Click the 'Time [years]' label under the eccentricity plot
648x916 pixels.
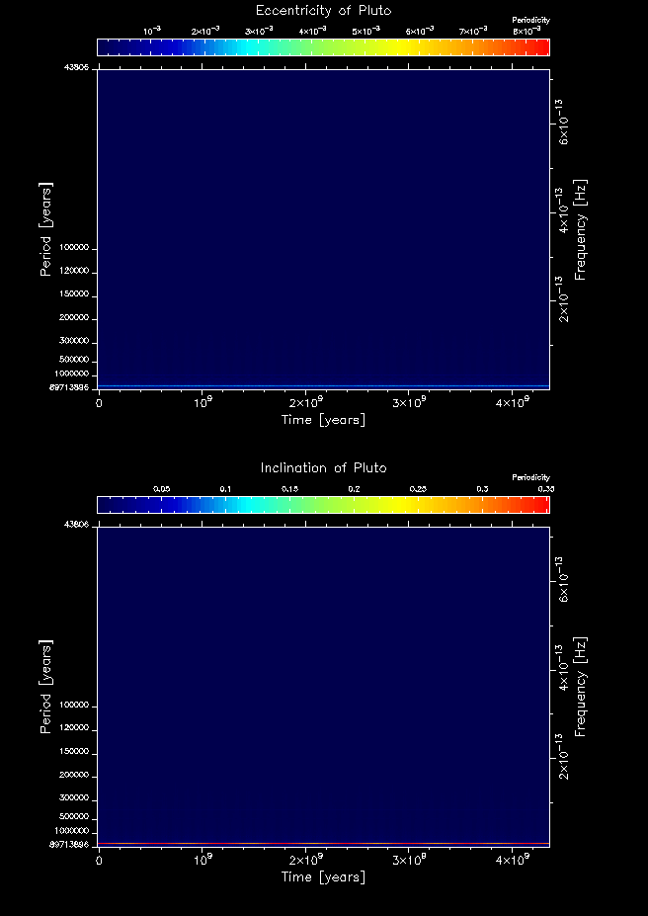pyautogui.click(x=323, y=420)
